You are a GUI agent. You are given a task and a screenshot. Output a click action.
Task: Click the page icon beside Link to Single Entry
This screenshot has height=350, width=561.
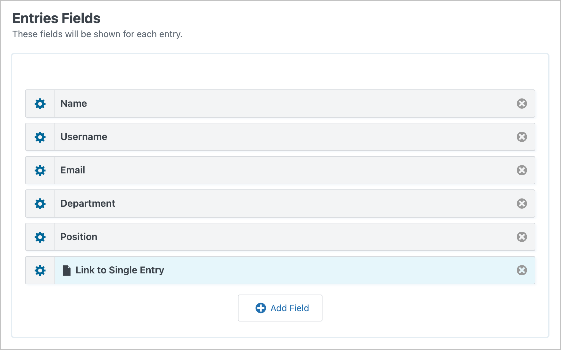click(66, 270)
